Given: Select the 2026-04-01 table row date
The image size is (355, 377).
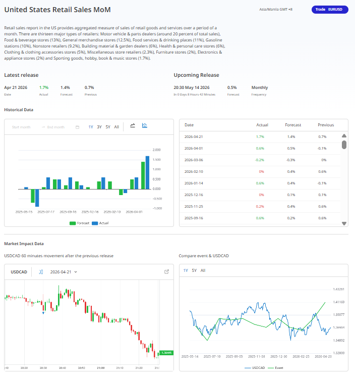Looking at the screenshot, I should (194, 149).
